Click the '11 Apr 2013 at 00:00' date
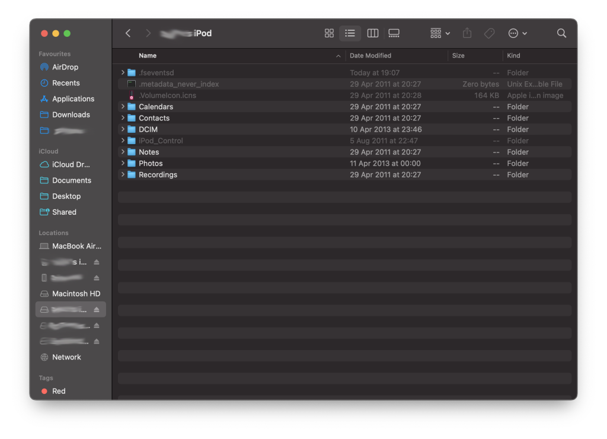 (x=385, y=164)
